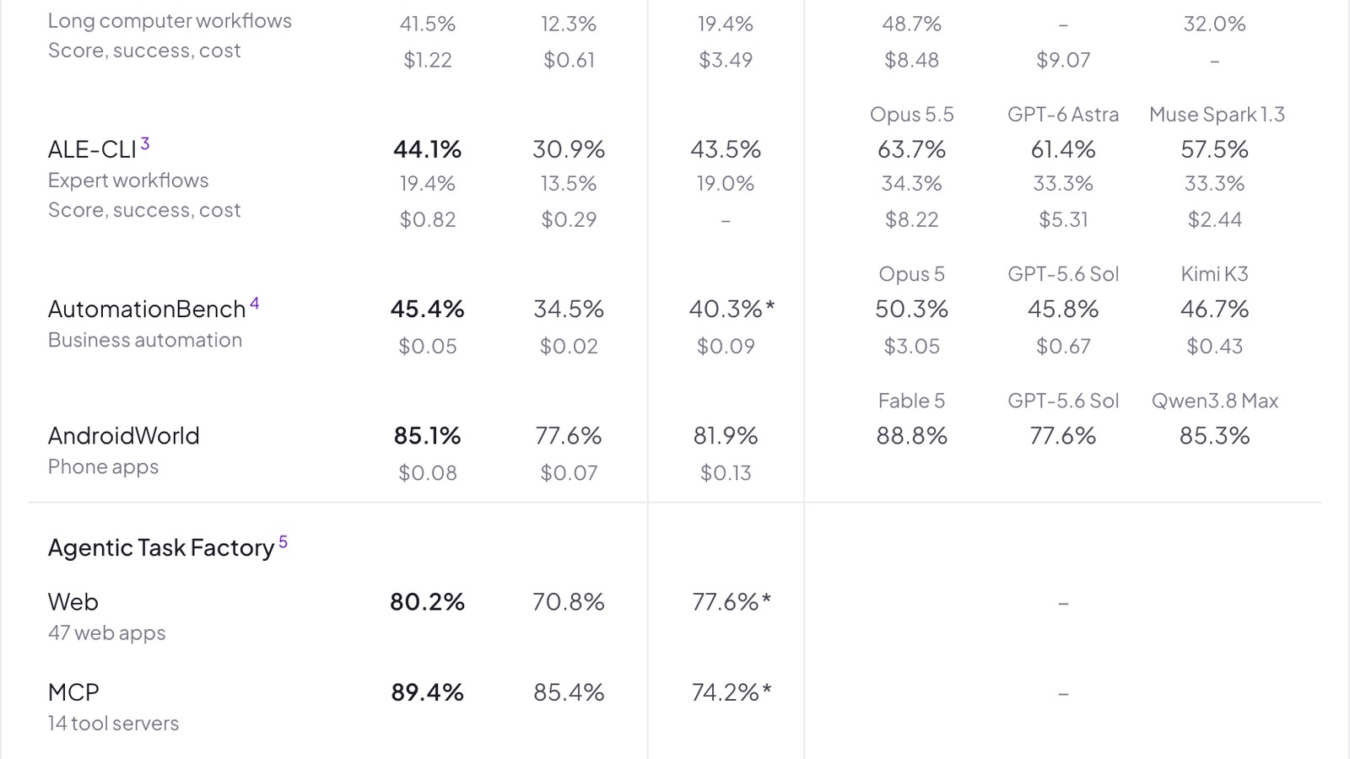Select the AndroidWorld row title
1350x759 pixels.
pos(124,436)
